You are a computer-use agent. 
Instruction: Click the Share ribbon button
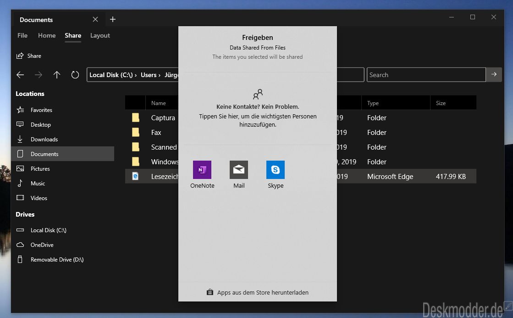click(x=29, y=56)
